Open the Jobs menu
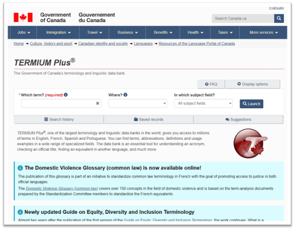The image size is (295, 230). [24, 33]
